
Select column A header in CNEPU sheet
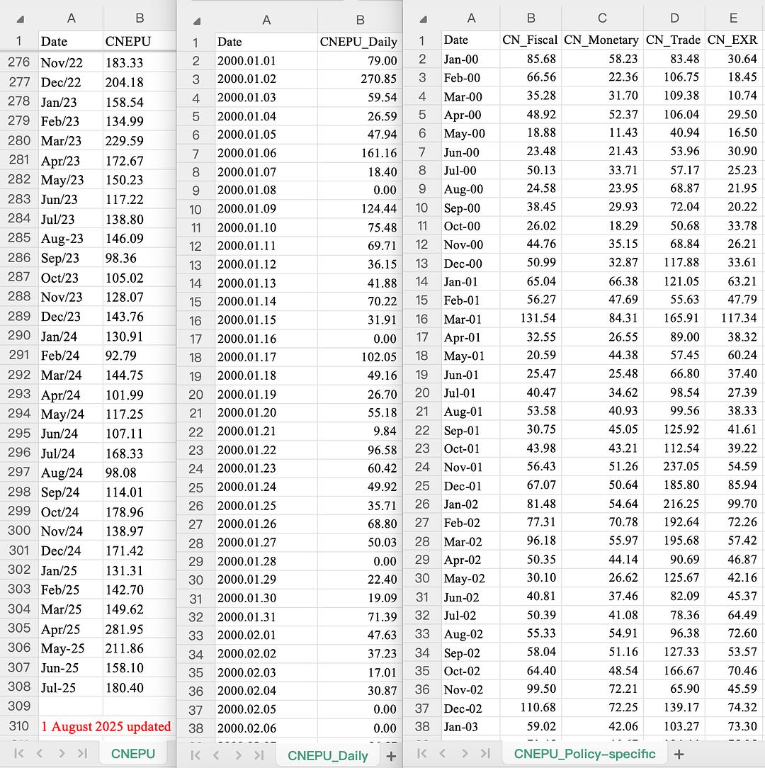tap(71, 18)
